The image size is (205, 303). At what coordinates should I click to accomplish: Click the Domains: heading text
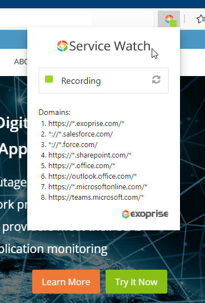54,112
